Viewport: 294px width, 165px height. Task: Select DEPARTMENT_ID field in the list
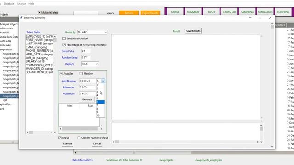pyautogui.click(x=39, y=72)
